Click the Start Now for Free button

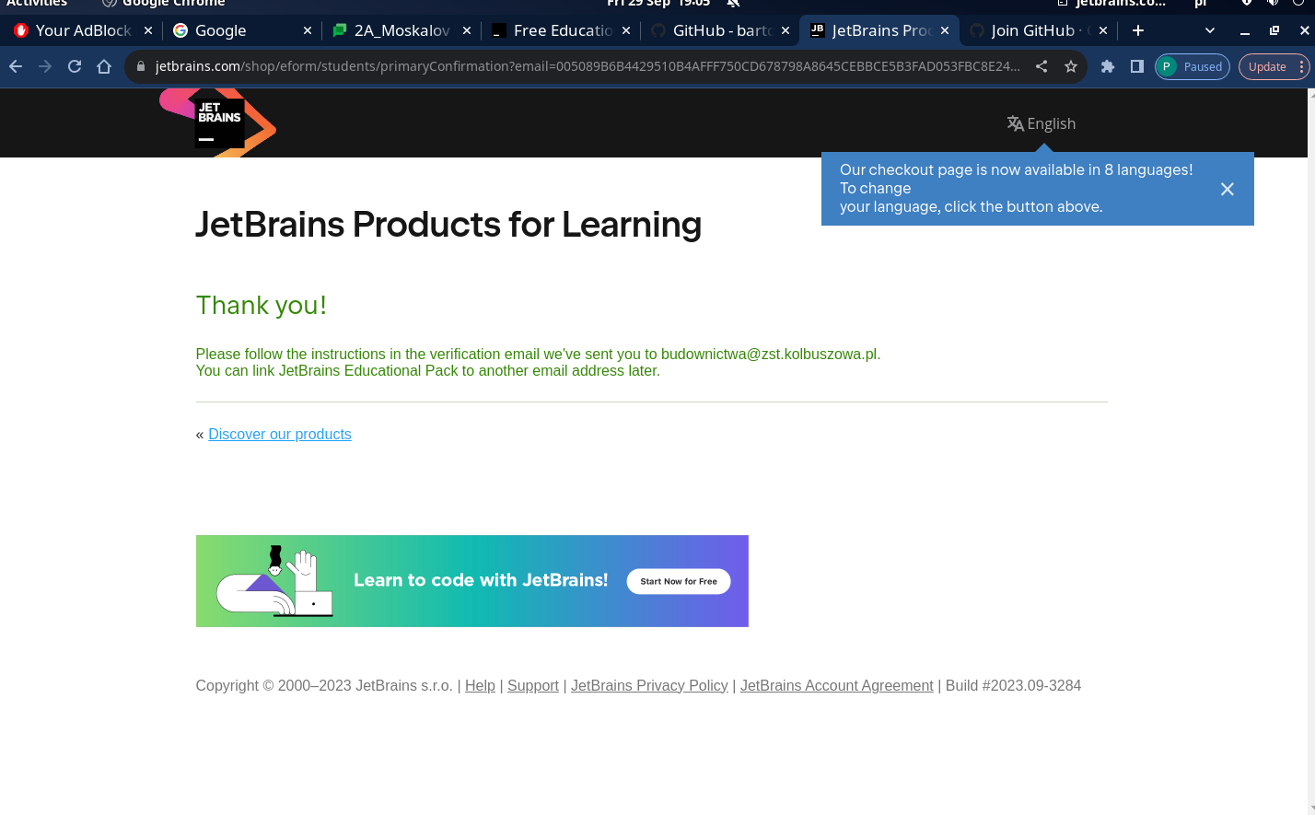pos(679,581)
